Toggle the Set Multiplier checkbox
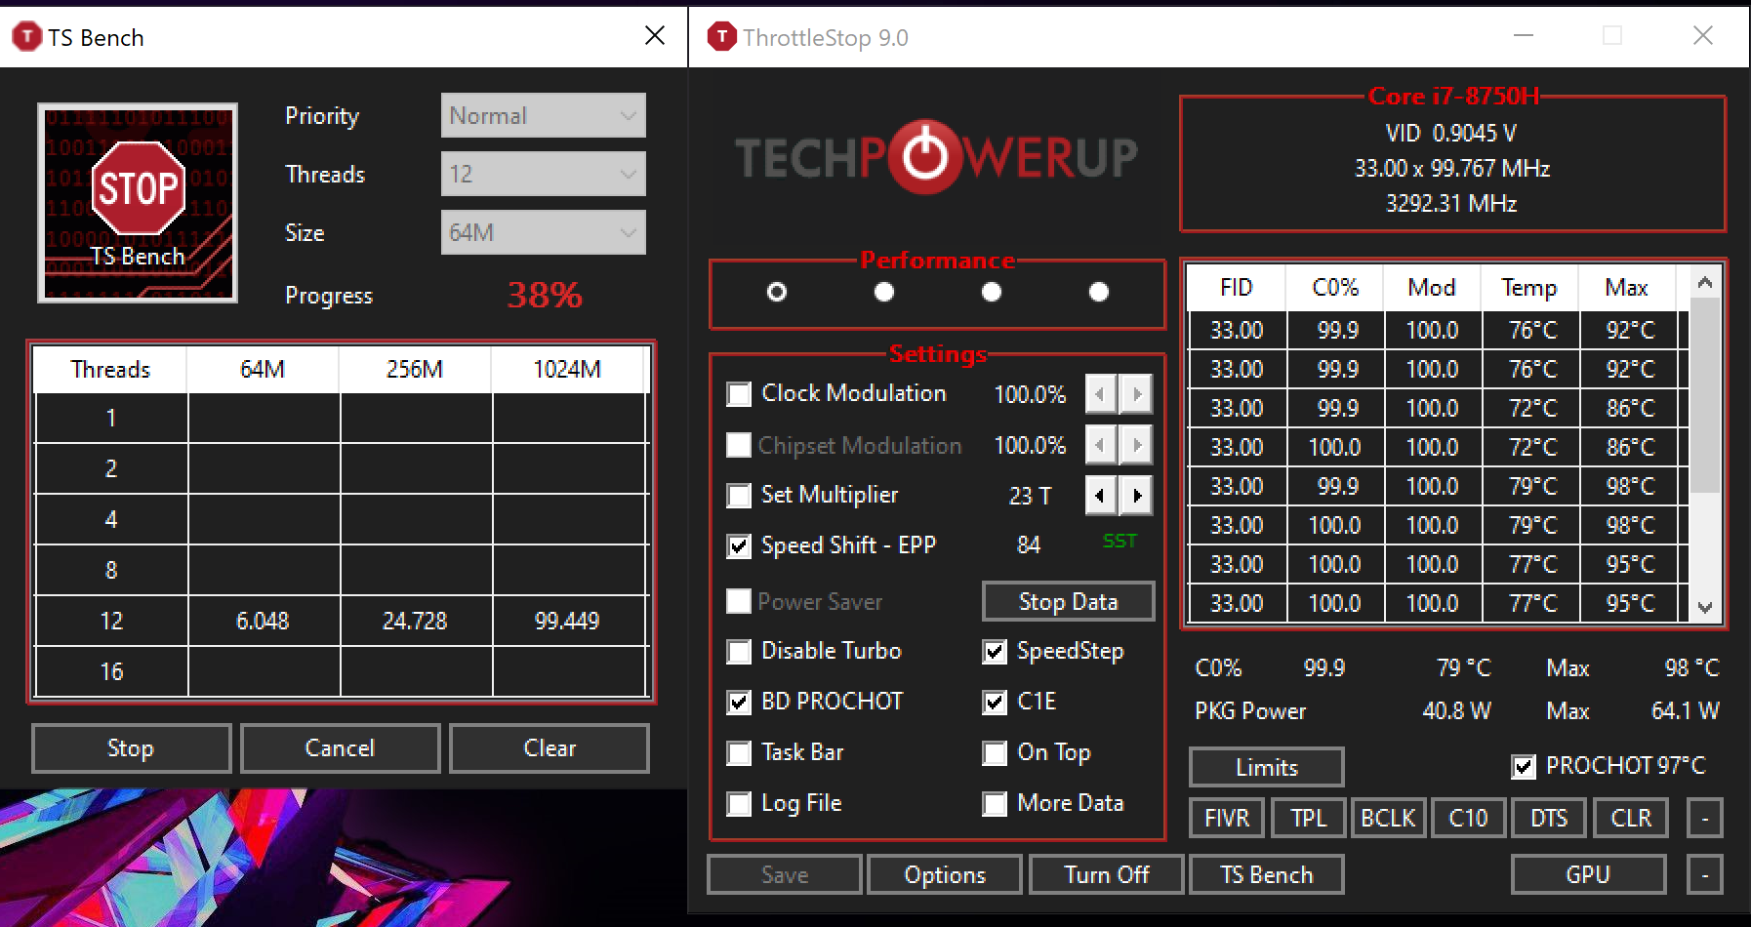The image size is (1751, 927). [x=739, y=496]
